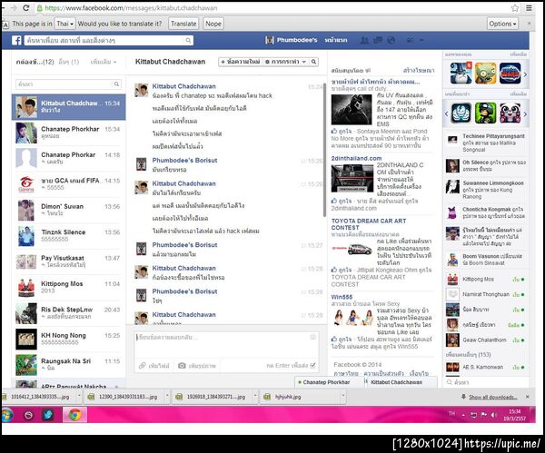The image size is (545, 453).
Task: Go to Phumbodee's profile in header
Action: tap(292, 40)
